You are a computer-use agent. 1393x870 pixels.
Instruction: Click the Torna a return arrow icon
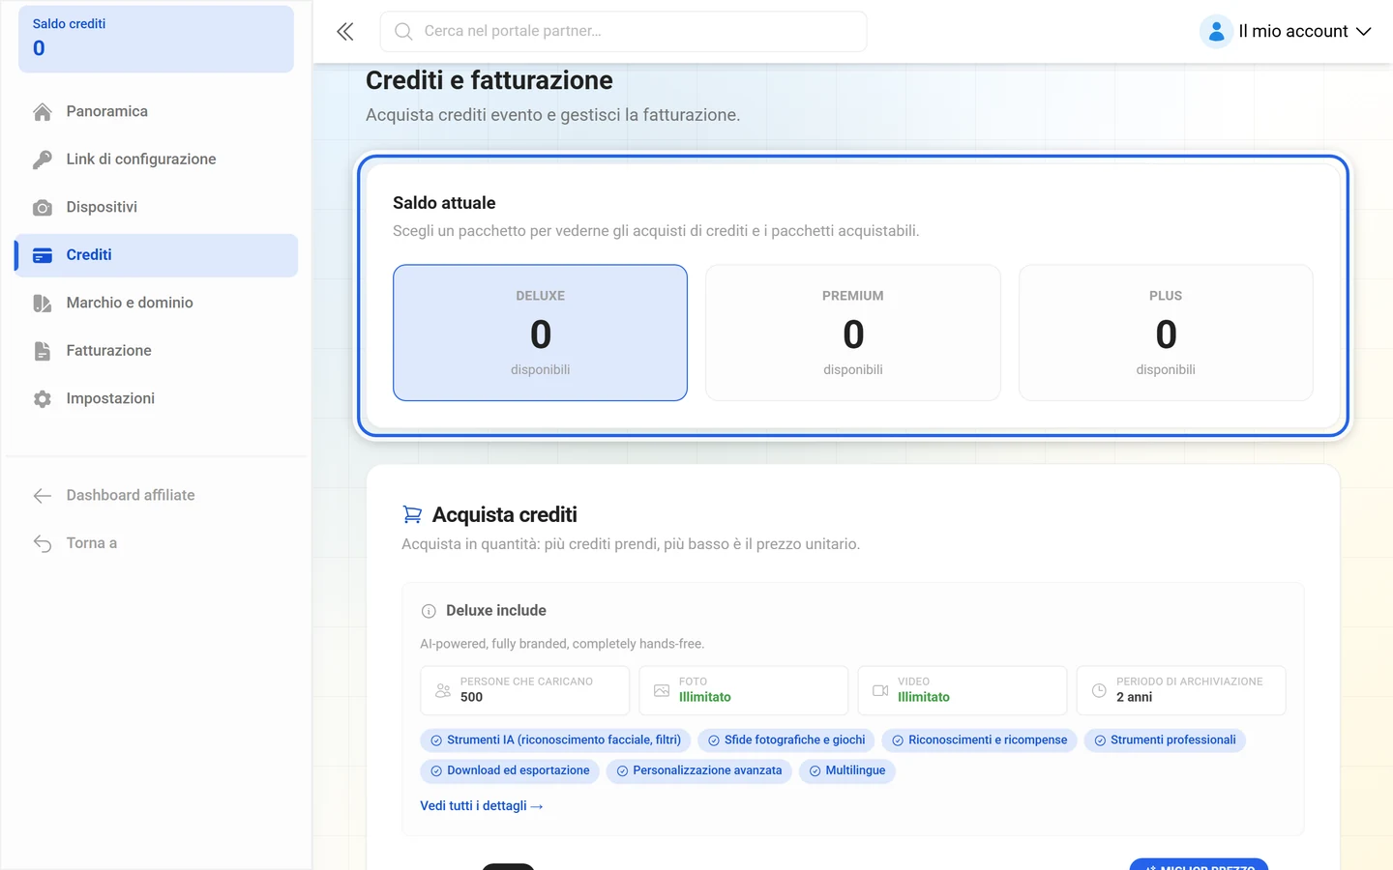(x=43, y=543)
